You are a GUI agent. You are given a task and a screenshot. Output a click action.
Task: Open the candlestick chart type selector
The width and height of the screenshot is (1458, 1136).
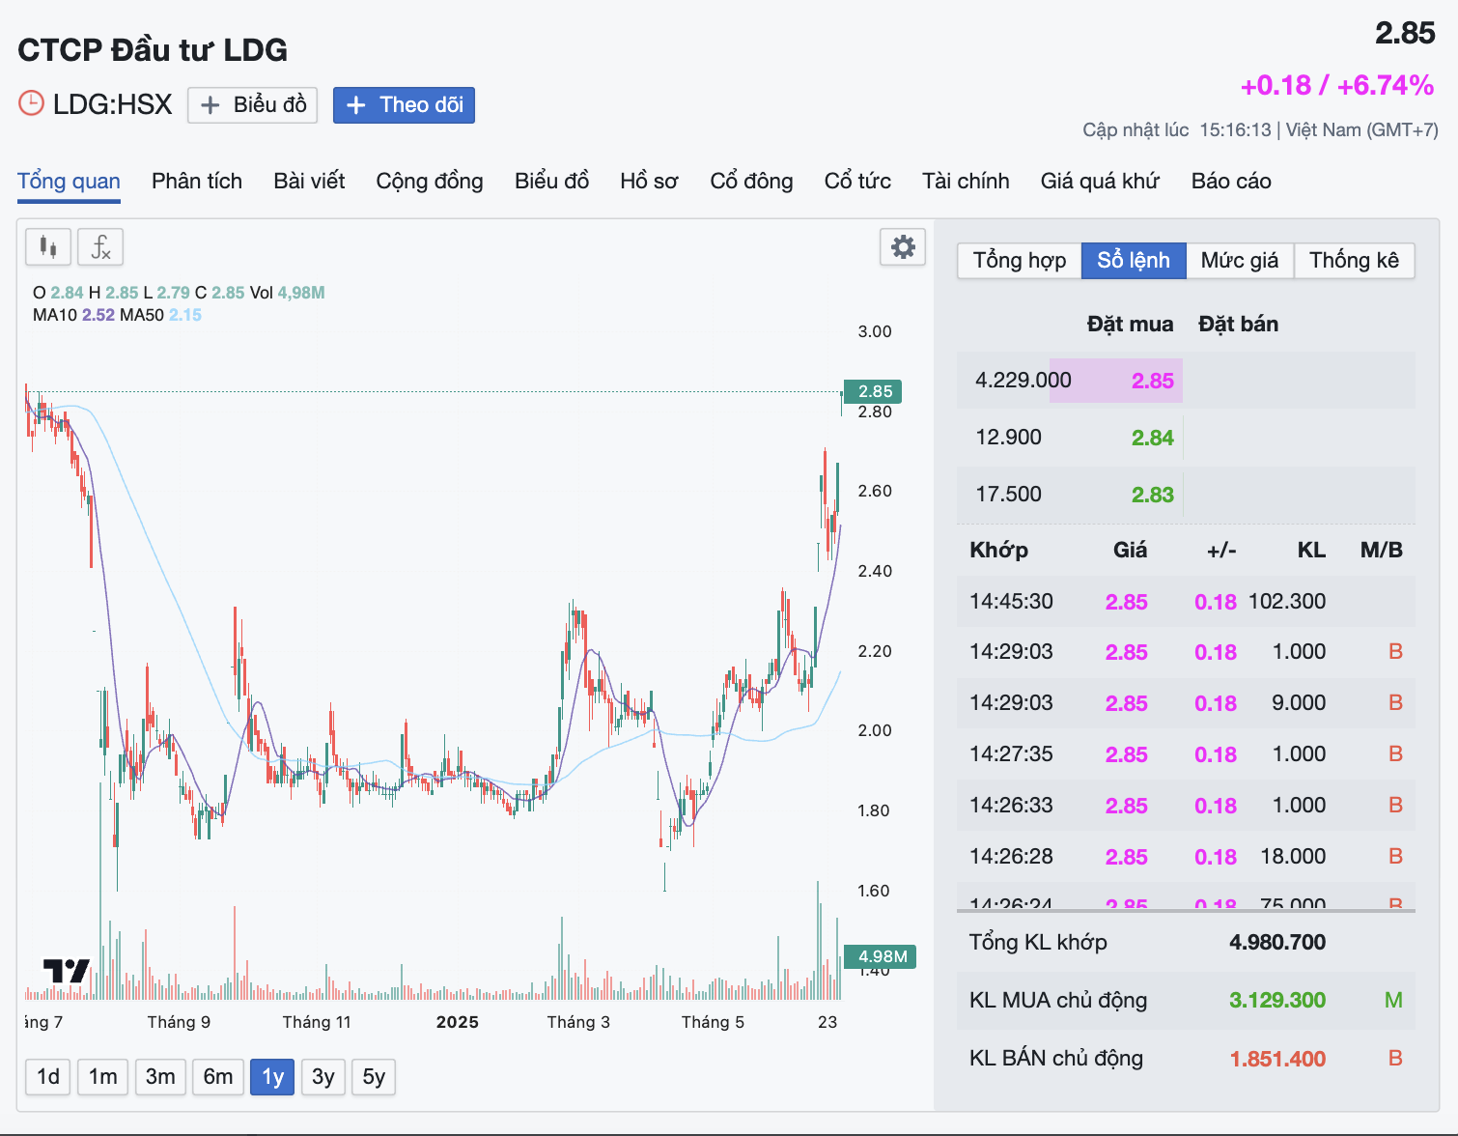(48, 247)
